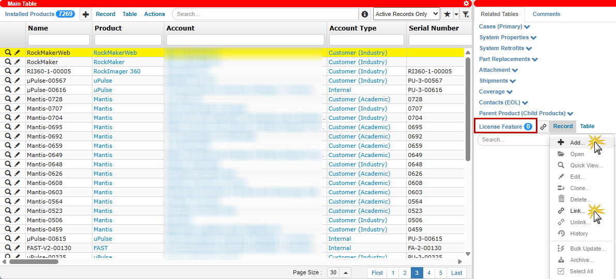The image size is (616, 279).
Task: Choose Add... from the Record menu
Action: point(577,143)
